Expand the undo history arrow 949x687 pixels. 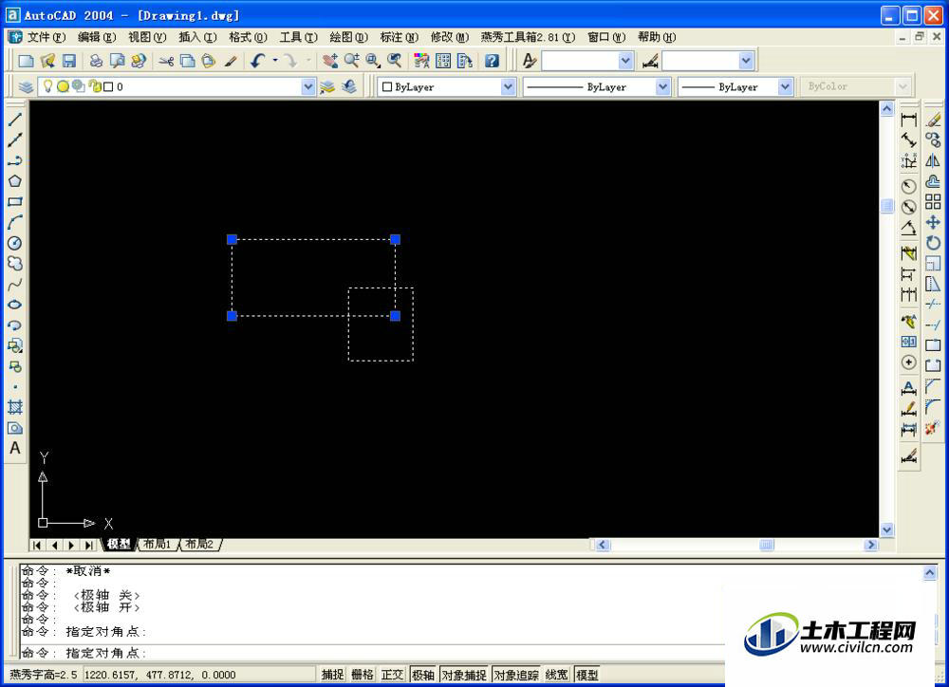pos(275,61)
